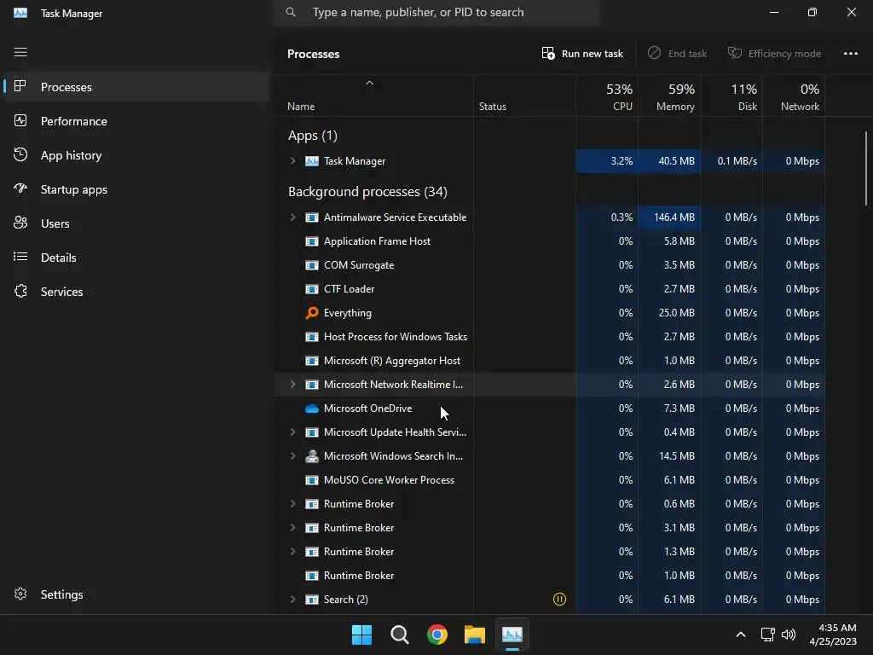Click the Task Manager taskbar icon
873x655 pixels.
pos(512,635)
